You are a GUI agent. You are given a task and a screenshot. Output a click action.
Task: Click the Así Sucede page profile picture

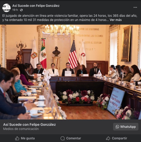coord(7,8)
